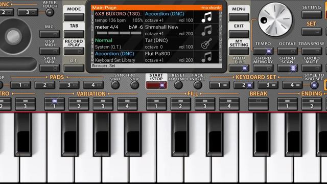Click the Q.T. button
The width and height of the screenshot is (327, 184).
pyautogui.click(x=74, y=68)
